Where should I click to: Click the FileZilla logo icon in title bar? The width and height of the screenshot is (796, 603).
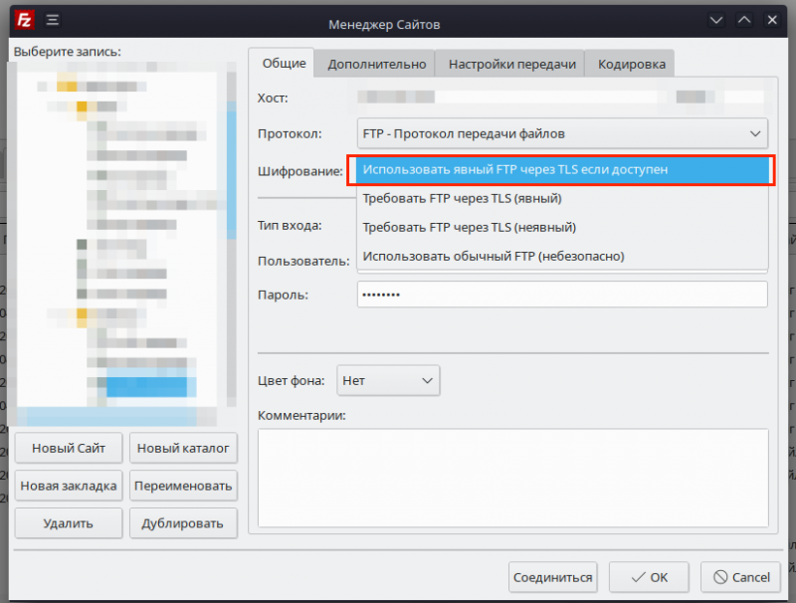pyautogui.click(x=24, y=20)
